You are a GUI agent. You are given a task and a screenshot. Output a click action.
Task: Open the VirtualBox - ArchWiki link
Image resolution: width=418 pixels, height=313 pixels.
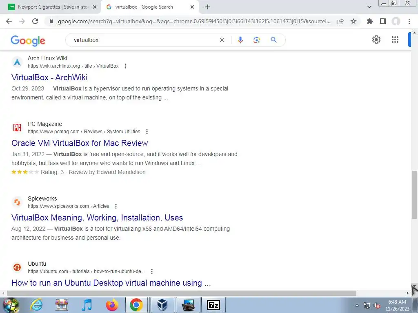pos(49,77)
